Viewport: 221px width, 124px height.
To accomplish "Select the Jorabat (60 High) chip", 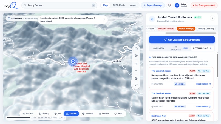I will click(186, 28).
